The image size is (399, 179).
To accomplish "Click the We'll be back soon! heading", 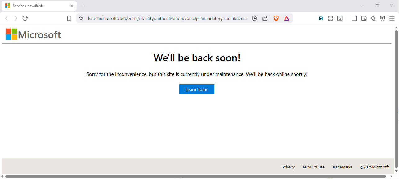I will (197, 58).
